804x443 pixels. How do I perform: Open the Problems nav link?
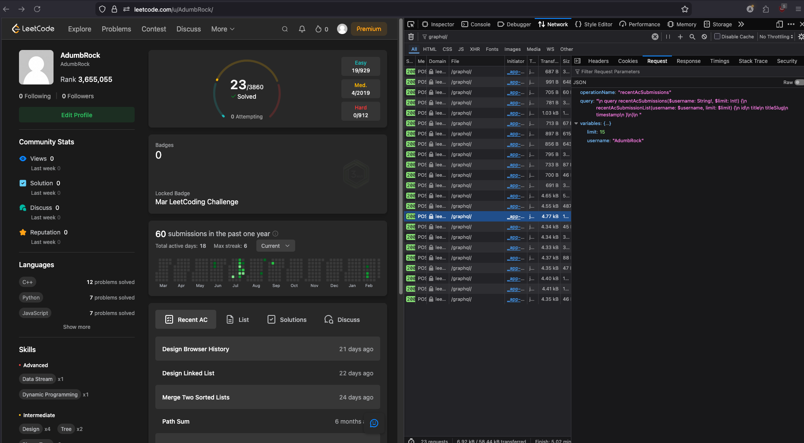pyautogui.click(x=117, y=29)
